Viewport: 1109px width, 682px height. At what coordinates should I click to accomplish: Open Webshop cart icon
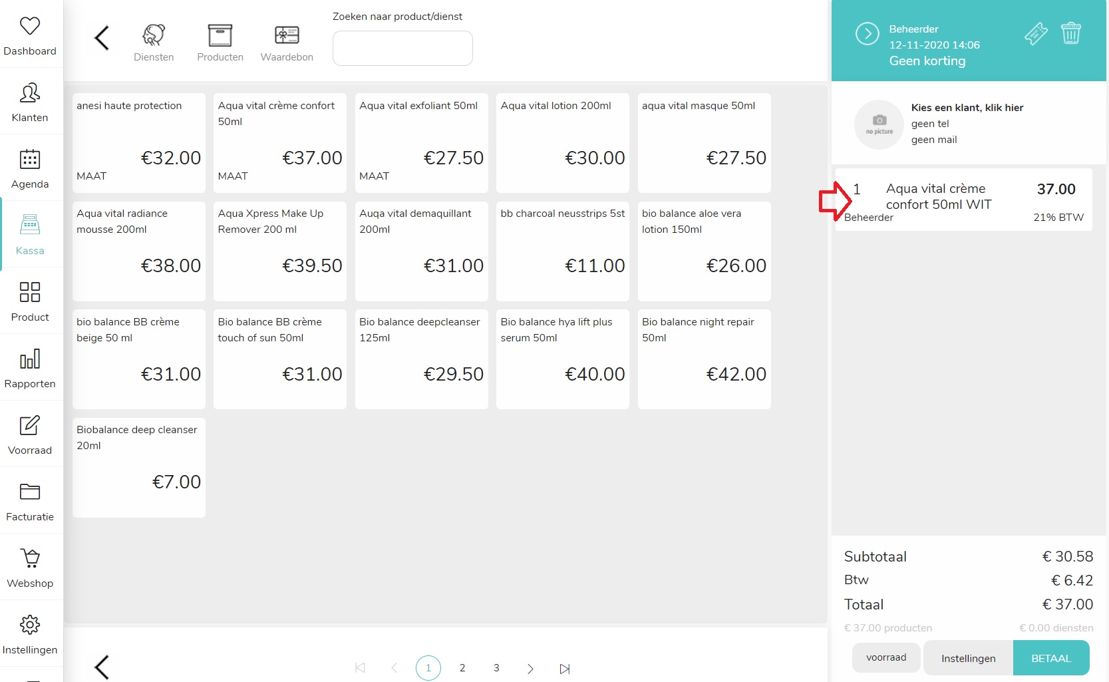click(30, 558)
